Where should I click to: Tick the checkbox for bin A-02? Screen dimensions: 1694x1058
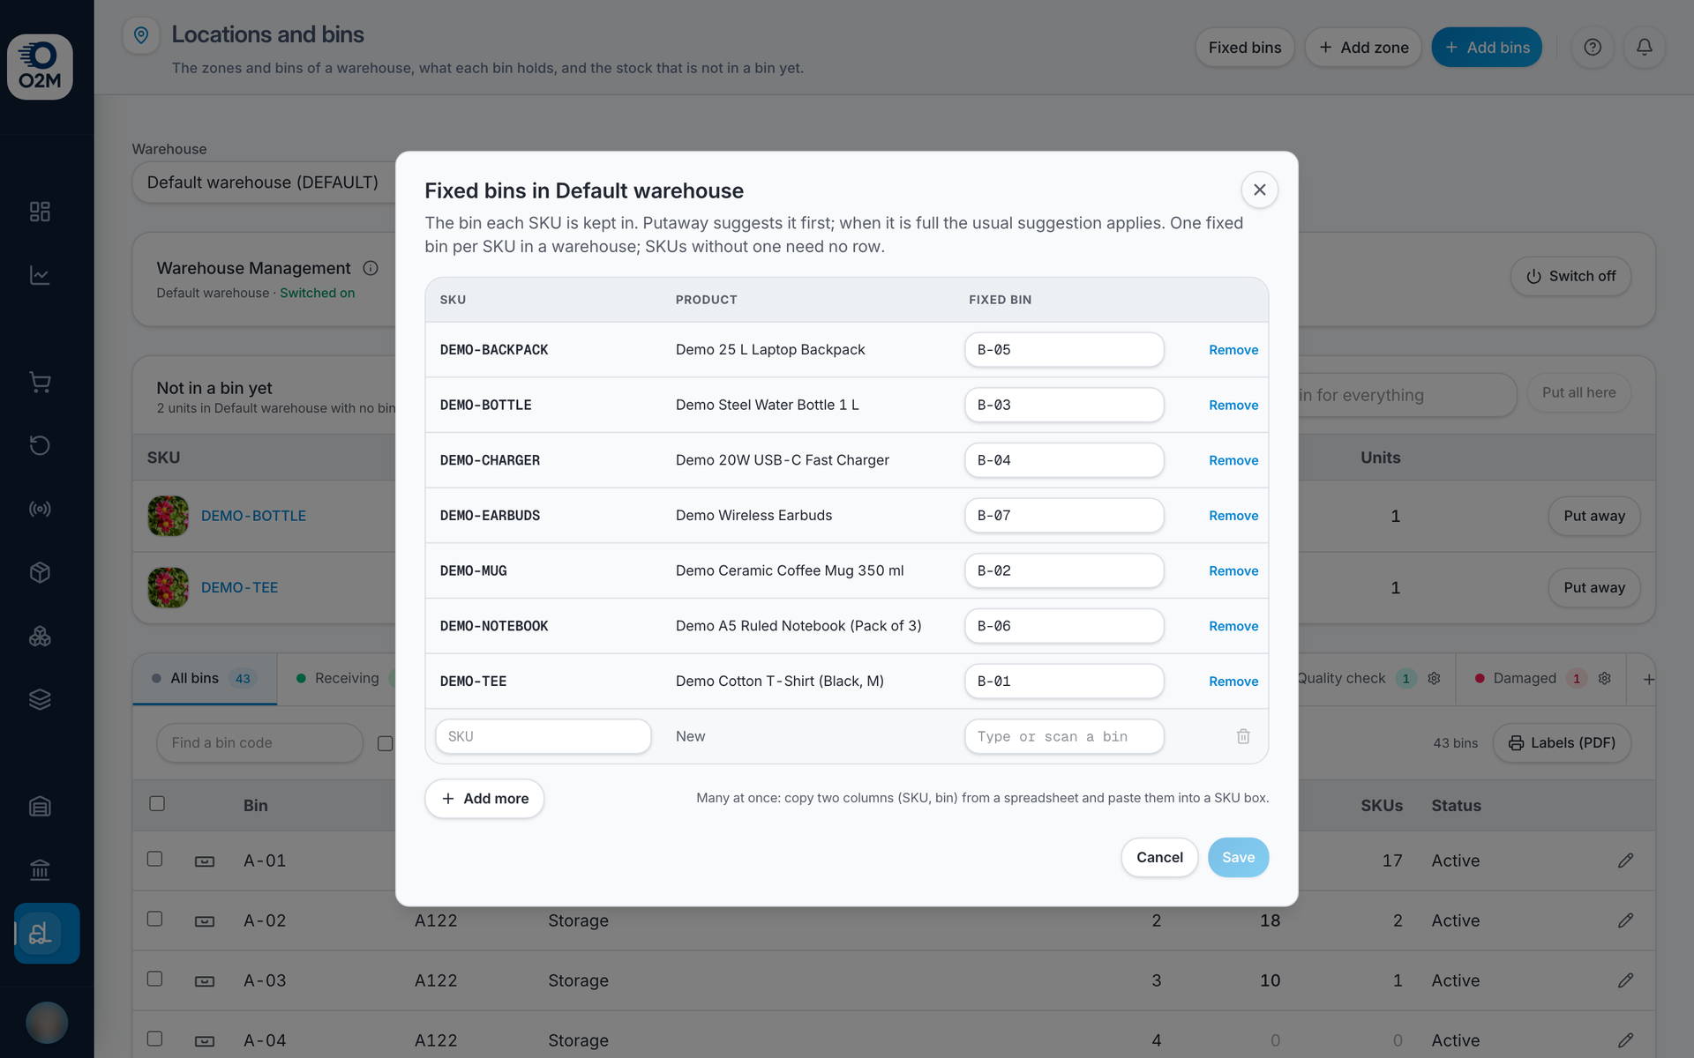coord(154,919)
